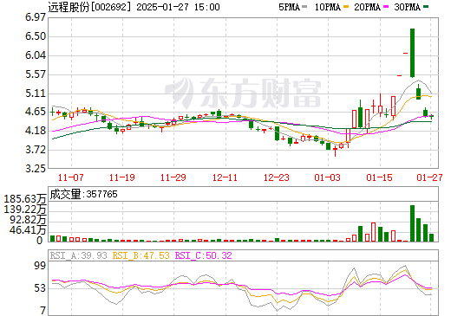
Task: Click the 4.65 price axis label
Action: tap(36, 112)
